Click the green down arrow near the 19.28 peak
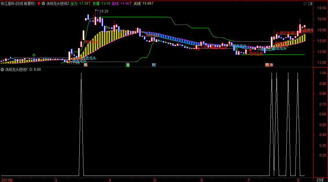Image resolution: width=328 pixels, height=182 pixels. click(107, 28)
